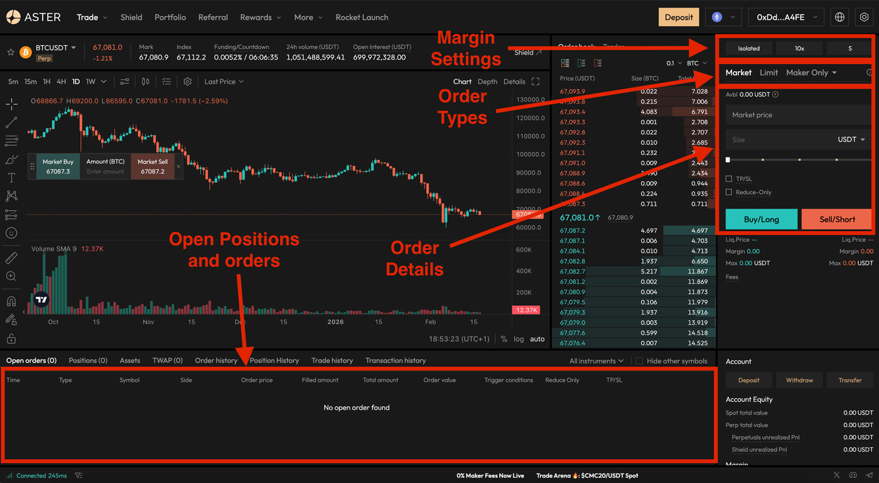This screenshot has width=879, height=483.
Task: Open the Position History tab
Action: click(x=274, y=360)
